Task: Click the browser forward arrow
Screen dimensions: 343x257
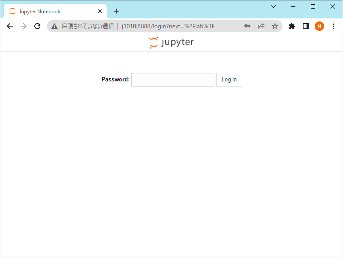Action: pyautogui.click(x=24, y=26)
